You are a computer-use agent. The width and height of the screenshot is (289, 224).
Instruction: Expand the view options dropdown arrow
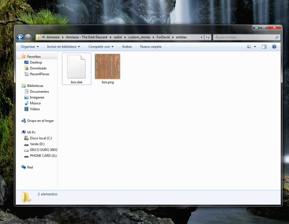[255, 47]
